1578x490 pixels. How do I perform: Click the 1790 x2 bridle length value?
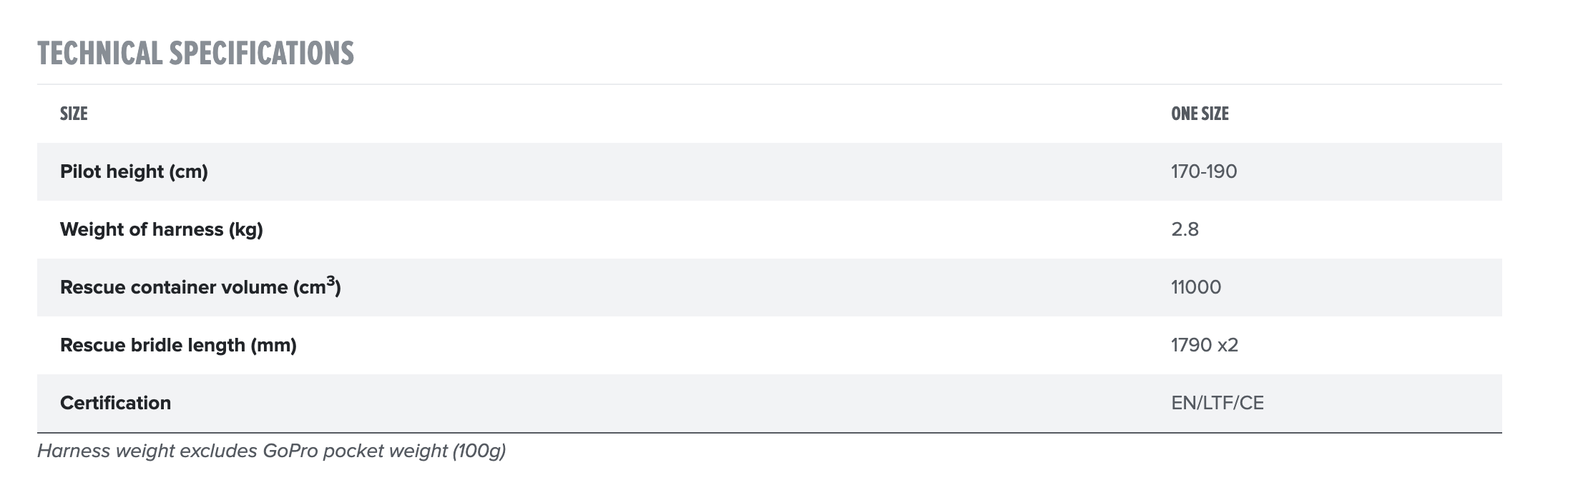click(1205, 345)
